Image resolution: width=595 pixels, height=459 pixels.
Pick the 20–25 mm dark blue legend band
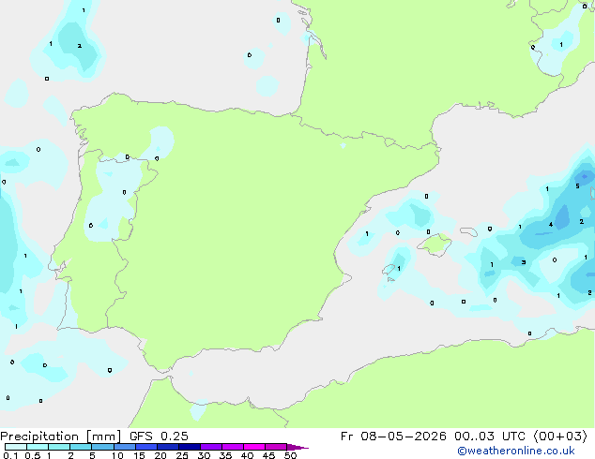pos(168,447)
